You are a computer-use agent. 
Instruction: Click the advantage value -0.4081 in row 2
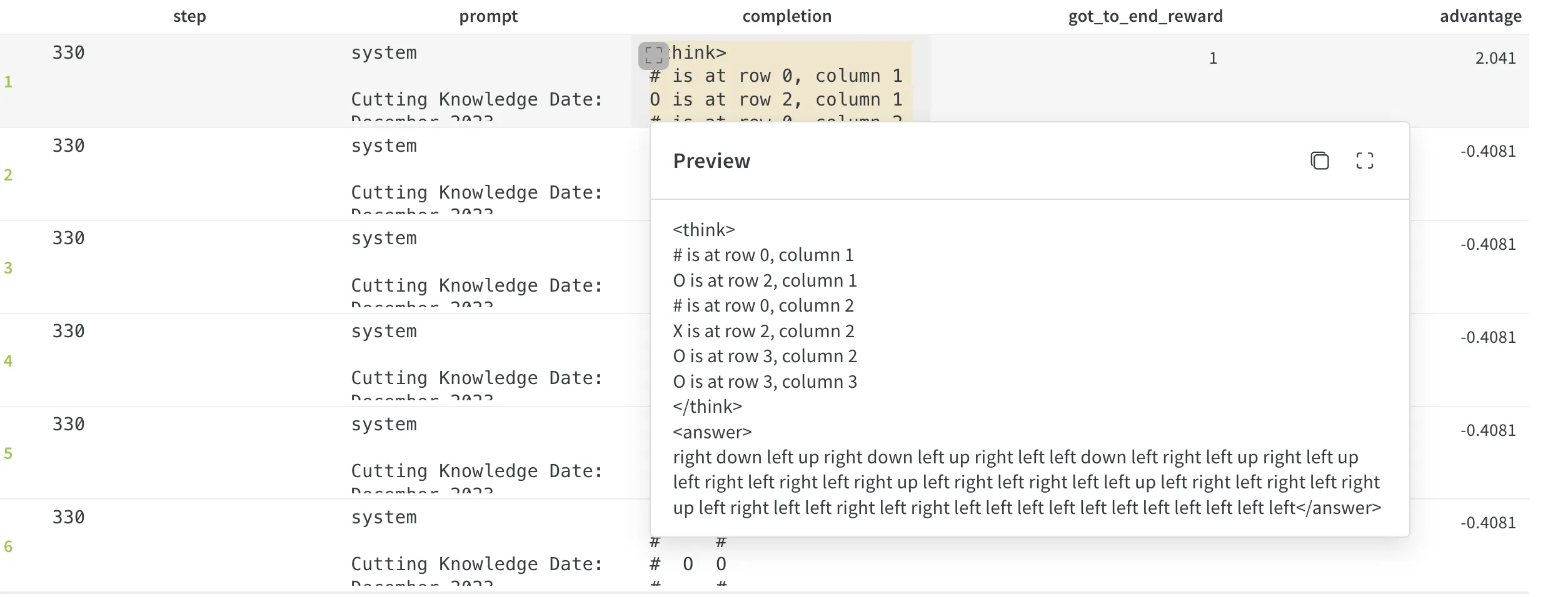[1489, 151]
